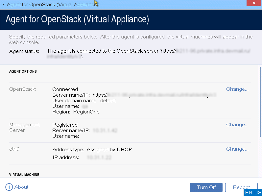Click the 'OpenStack:' row label
This screenshot has height=196, width=262.
coord(23,89)
